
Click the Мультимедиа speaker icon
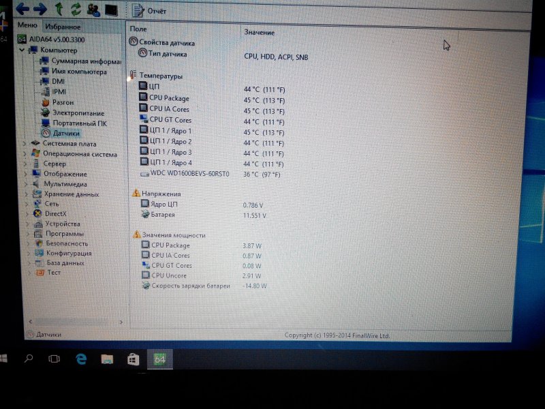pos(35,183)
